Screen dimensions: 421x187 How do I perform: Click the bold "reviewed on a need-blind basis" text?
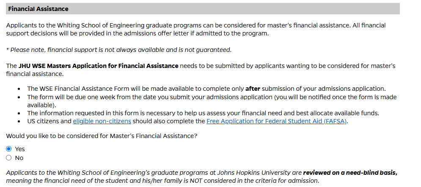pyautogui.click(x=350, y=173)
